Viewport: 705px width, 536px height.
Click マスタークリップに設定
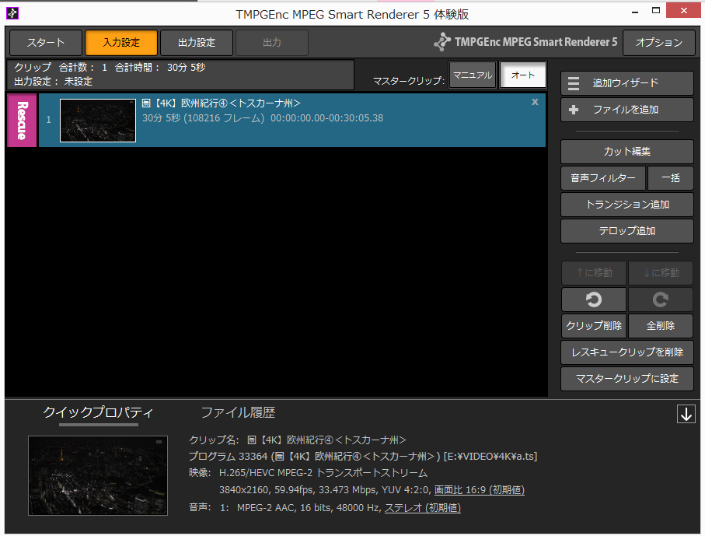tap(626, 379)
